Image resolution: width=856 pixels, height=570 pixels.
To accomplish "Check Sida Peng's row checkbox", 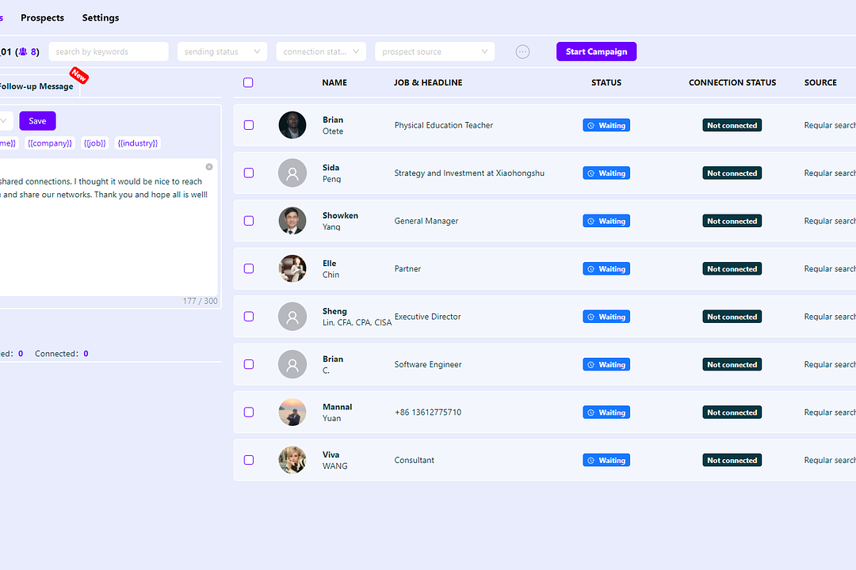I will click(x=248, y=173).
